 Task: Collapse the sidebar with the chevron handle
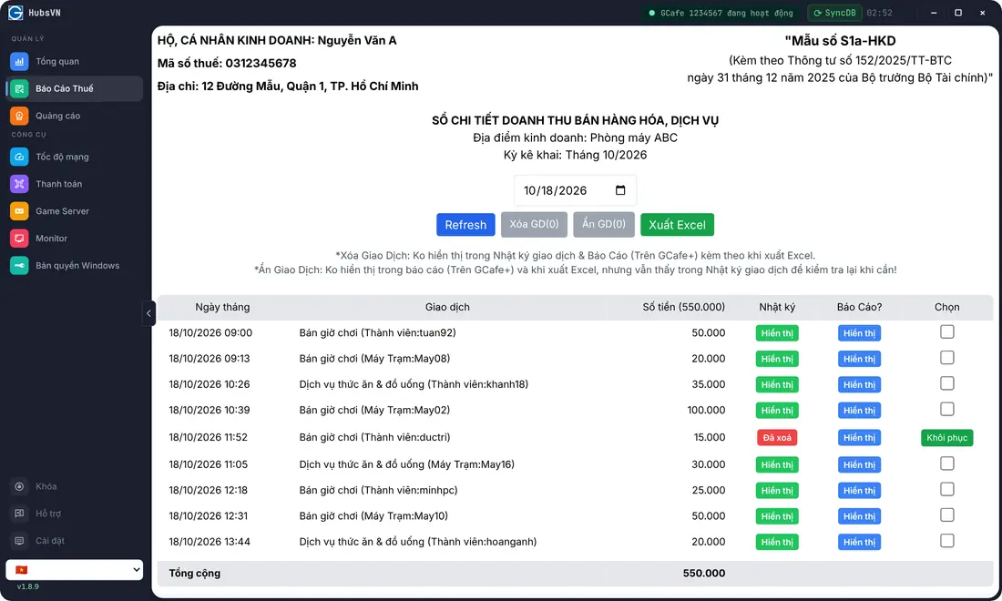[148, 313]
